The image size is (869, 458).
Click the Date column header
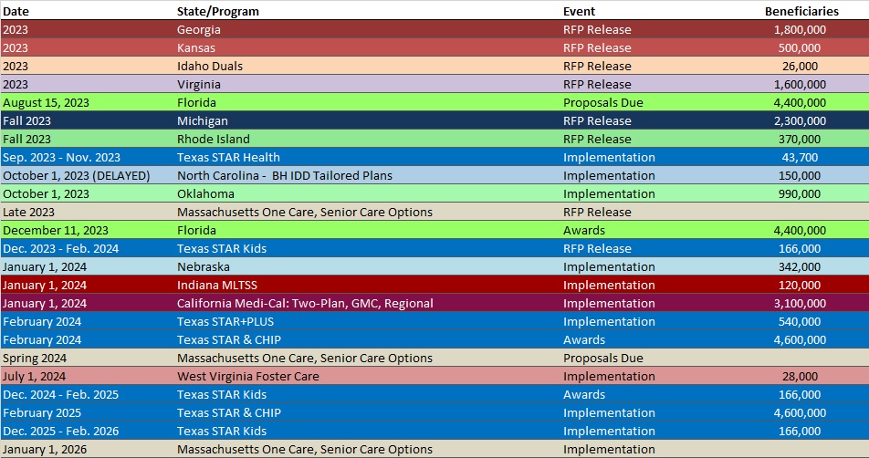tap(16, 11)
